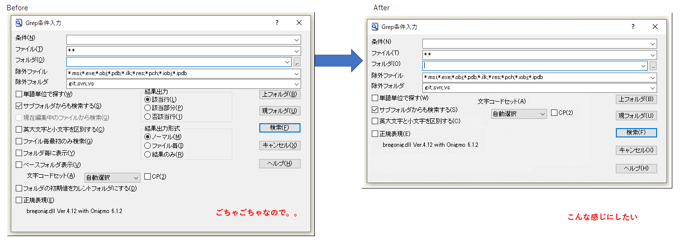Expand ファイル(T) dropdown in After dialog

click(653, 55)
